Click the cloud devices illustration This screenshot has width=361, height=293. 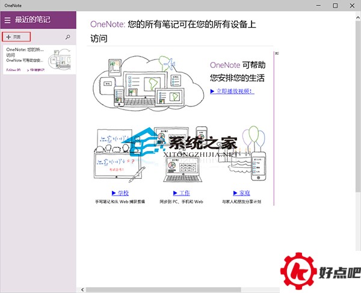[149, 83]
